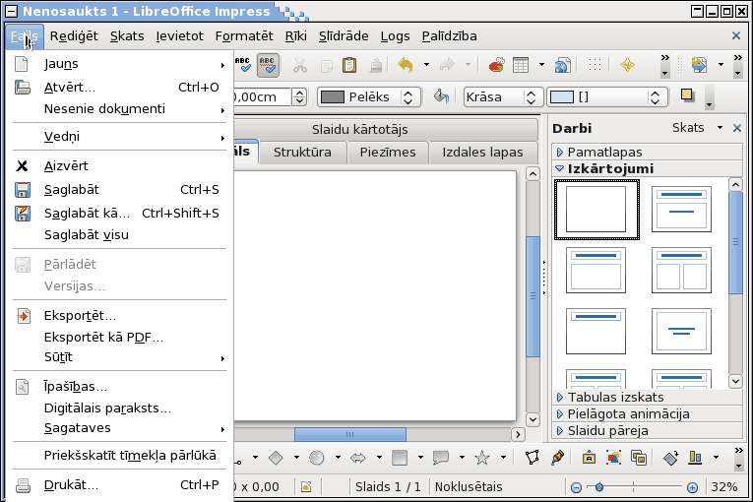Switch to the Piezīmes tab
Image resolution: width=753 pixels, height=502 pixels.
(x=388, y=153)
